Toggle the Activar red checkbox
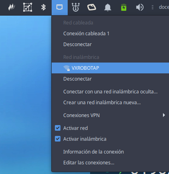Screen dimensions: 169x174 58,128
